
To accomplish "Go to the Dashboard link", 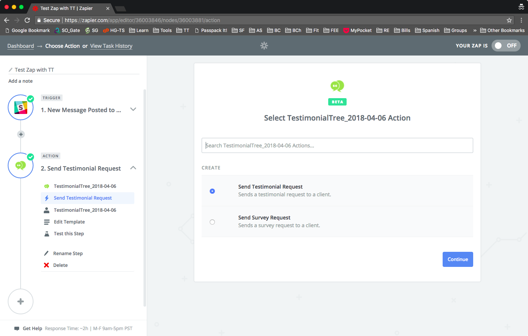I will pyautogui.click(x=21, y=46).
